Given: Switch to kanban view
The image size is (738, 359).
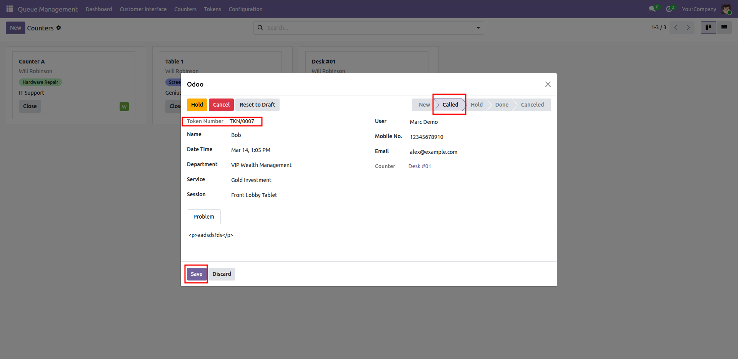Looking at the screenshot, I should click(x=708, y=27).
